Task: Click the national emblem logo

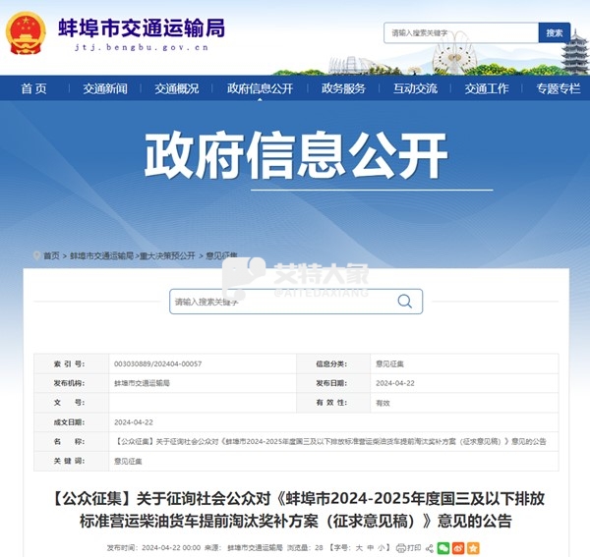Action: 31,32
